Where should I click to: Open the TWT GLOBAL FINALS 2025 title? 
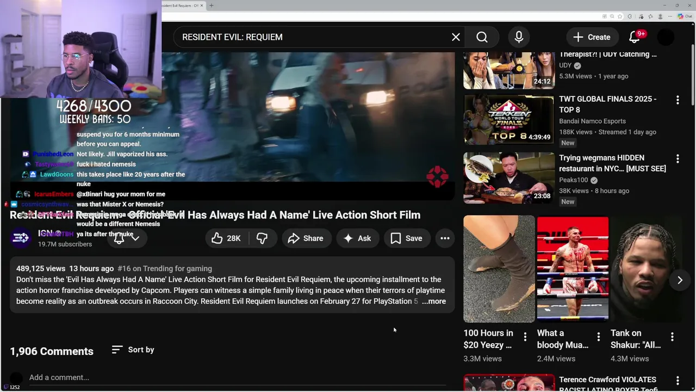(x=608, y=104)
